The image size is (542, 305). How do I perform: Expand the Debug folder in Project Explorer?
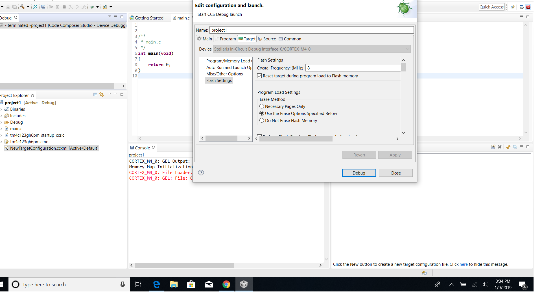(1, 122)
